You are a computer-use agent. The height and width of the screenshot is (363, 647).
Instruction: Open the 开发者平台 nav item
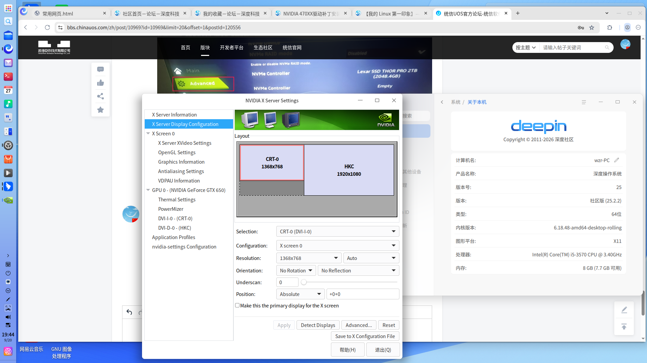232,47
